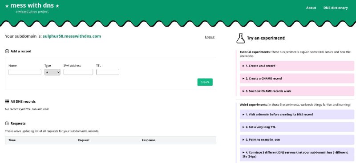
Task: Expand Create a CNAME record experiment
Action: pos(297,79)
